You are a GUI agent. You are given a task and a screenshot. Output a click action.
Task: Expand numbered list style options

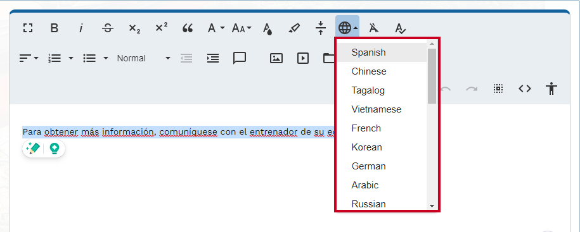coord(71,58)
